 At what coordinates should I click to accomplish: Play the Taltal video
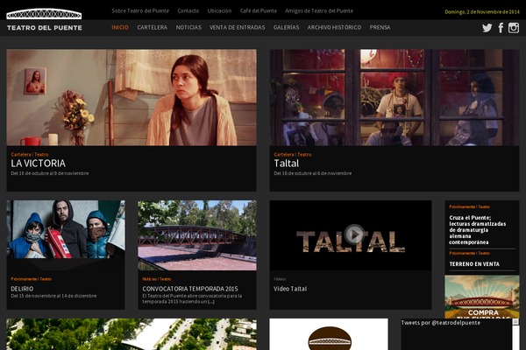point(354,234)
